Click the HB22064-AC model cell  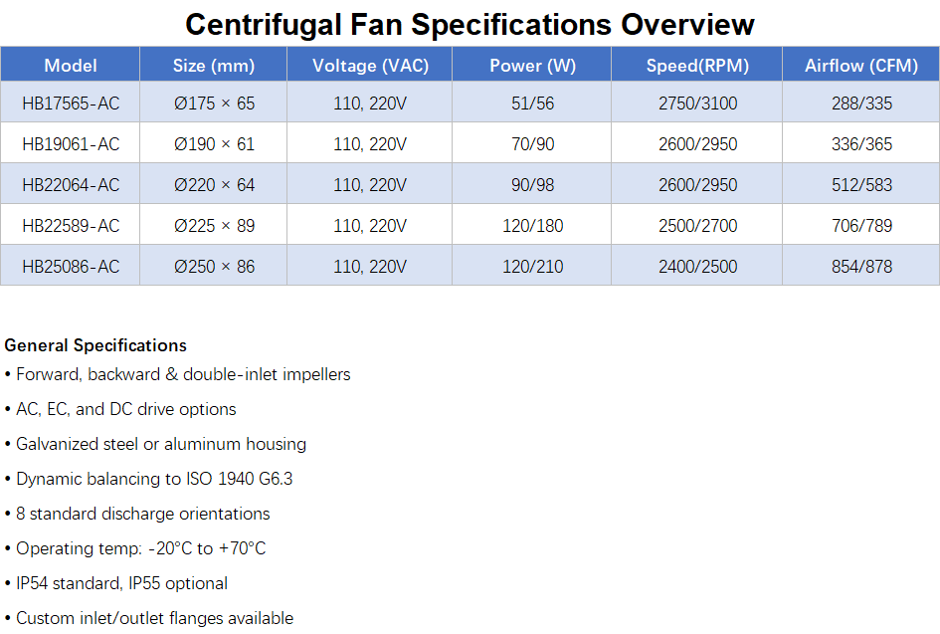(x=71, y=184)
